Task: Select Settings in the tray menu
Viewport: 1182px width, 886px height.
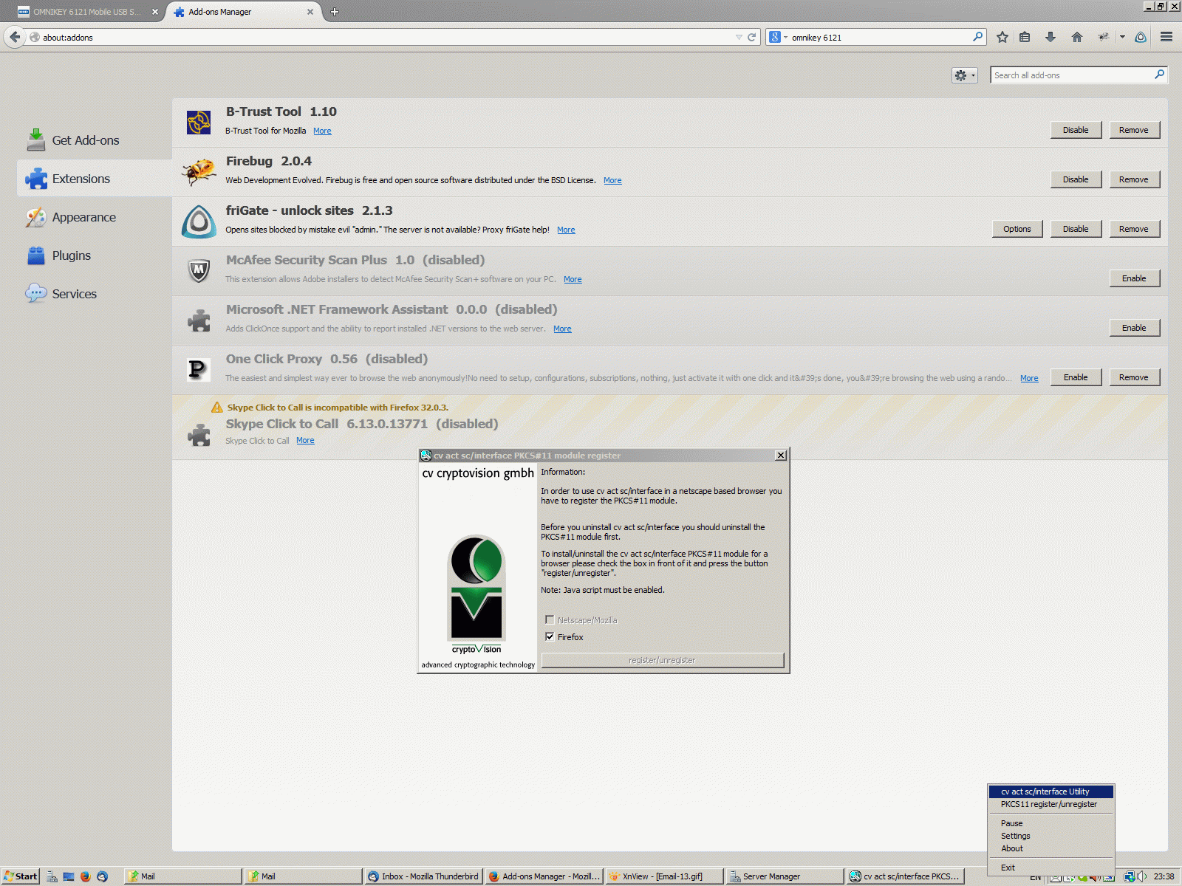Action: [x=1051, y=836]
